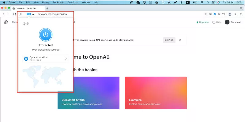Open the Personal account dropdown
Viewport: 245px width, 122px height.
[233, 22]
